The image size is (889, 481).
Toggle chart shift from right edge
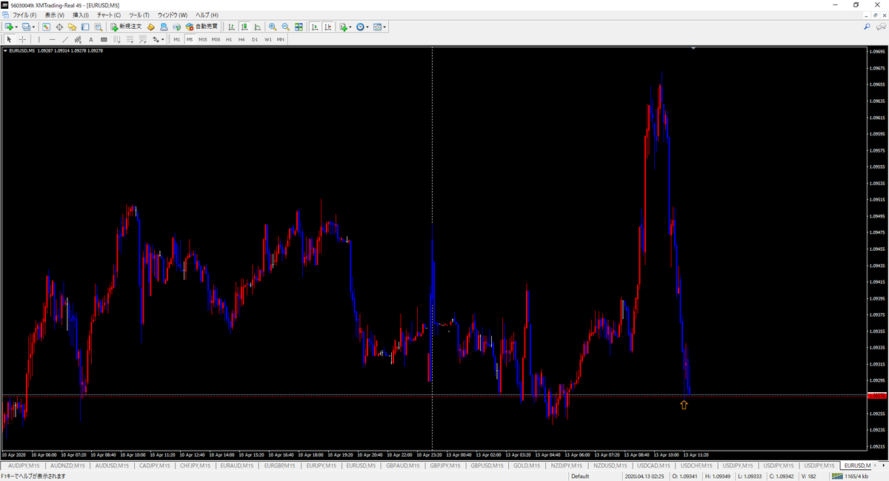point(328,27)
